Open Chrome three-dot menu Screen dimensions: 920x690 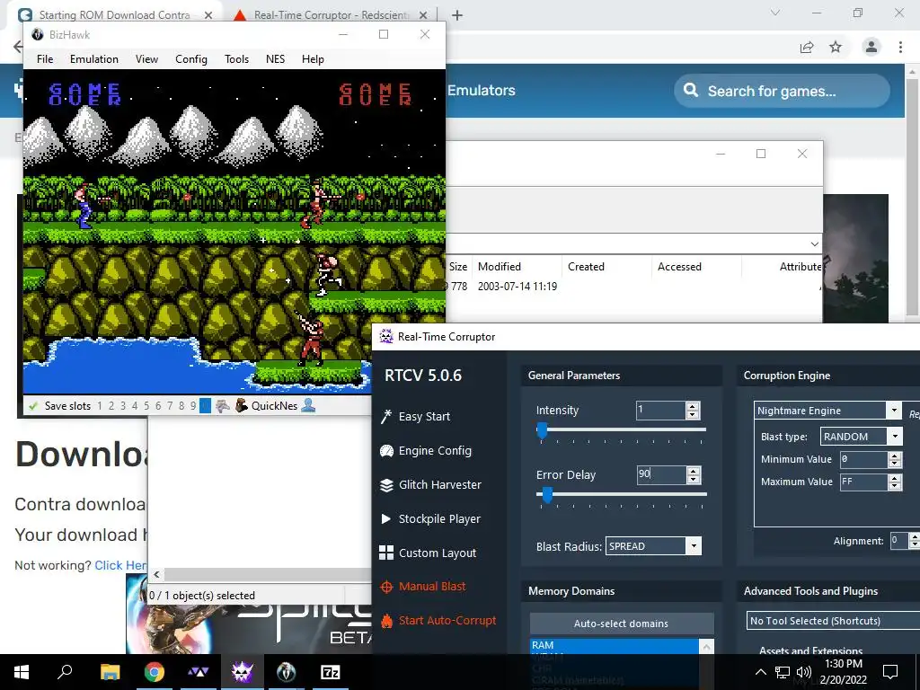coord(900,47)
